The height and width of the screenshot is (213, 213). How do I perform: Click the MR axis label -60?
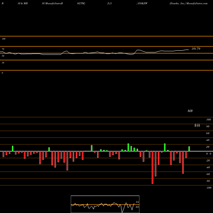(208, 174)
